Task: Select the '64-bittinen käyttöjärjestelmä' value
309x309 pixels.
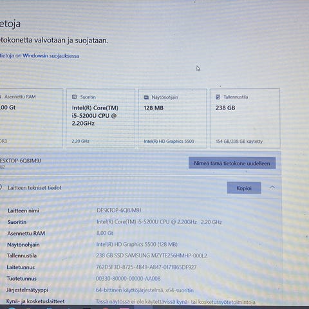Action: [x=145, y=290]
